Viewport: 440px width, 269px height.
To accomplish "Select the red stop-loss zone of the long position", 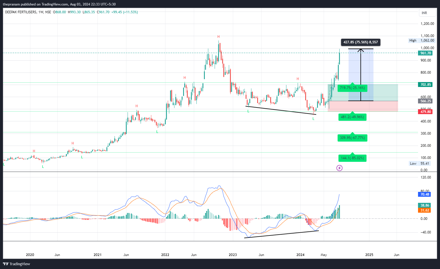I will pos(363,106).
